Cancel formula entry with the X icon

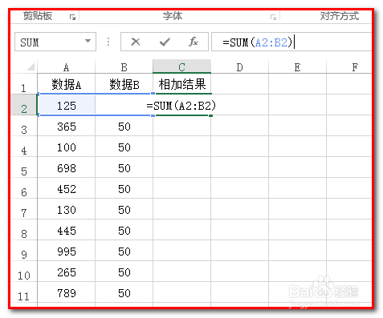(136, 42)
